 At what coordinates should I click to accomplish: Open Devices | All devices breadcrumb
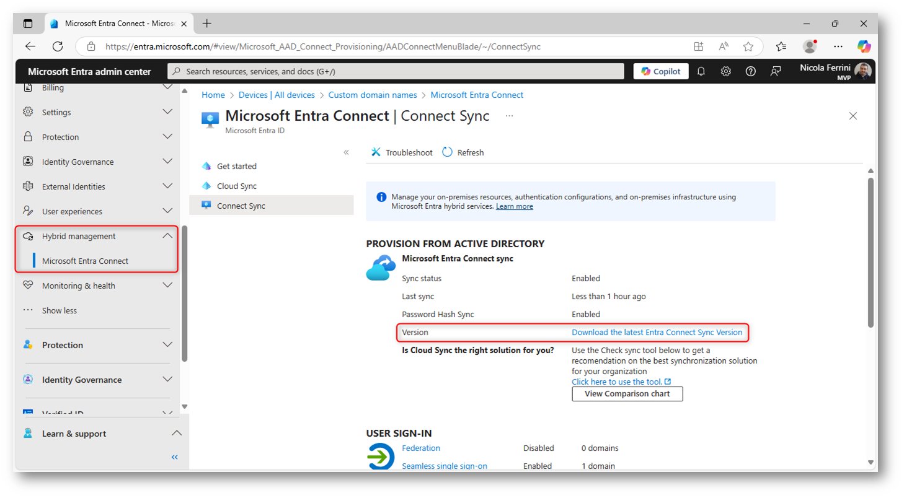coord(277,95)
